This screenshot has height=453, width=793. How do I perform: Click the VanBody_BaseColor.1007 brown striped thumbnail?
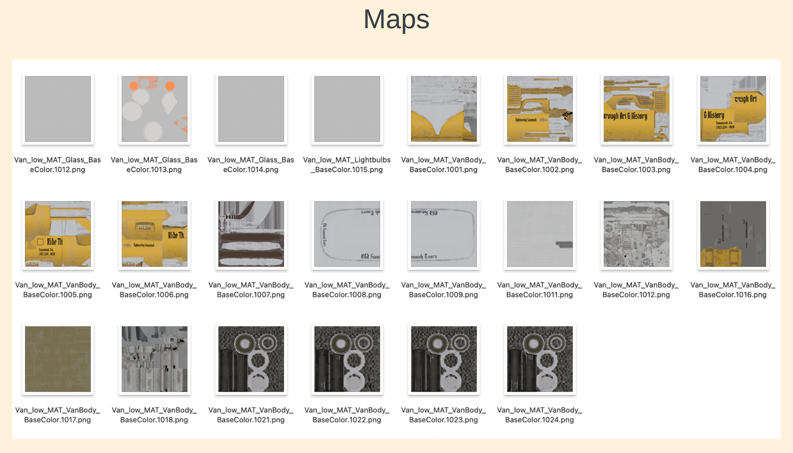(x=251, y=234)
